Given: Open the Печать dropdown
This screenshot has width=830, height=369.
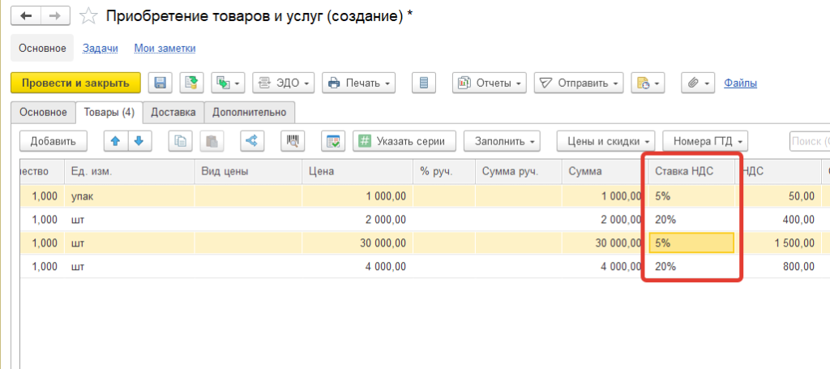Looking at the screenshot, I should click(359, 83).
